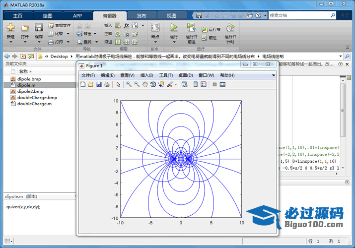355x248 pixels.
Task: Click the insert legend icon in Figure 1
Action: pyautogui.click(x=204, y=84)
